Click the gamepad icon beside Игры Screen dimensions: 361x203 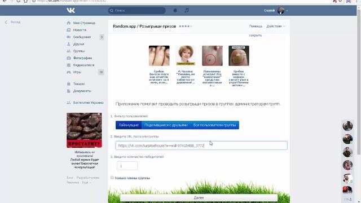click(x=69, y=72)
